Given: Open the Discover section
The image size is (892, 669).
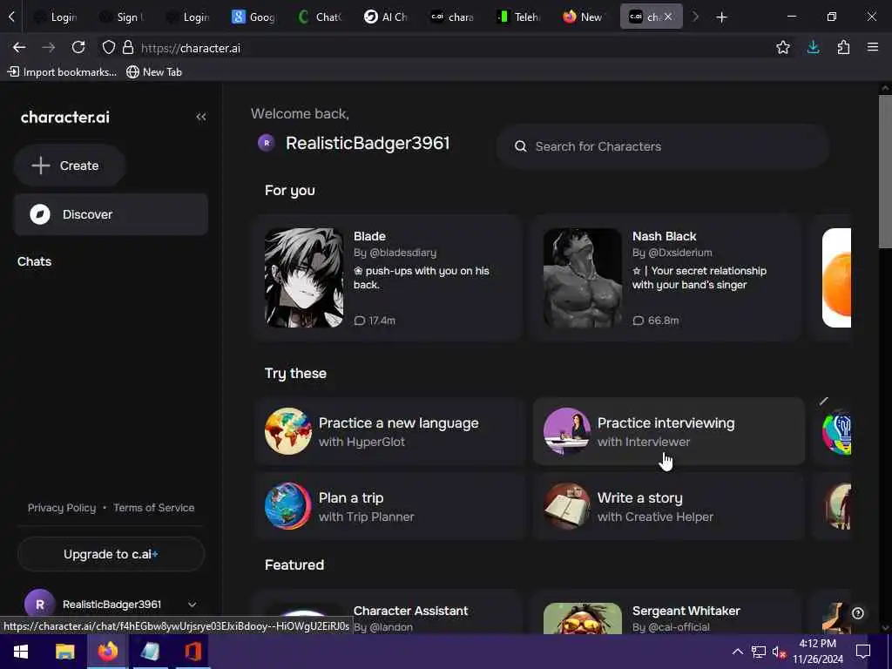Looking at the screenshot, I should click(x=111, y=214).
